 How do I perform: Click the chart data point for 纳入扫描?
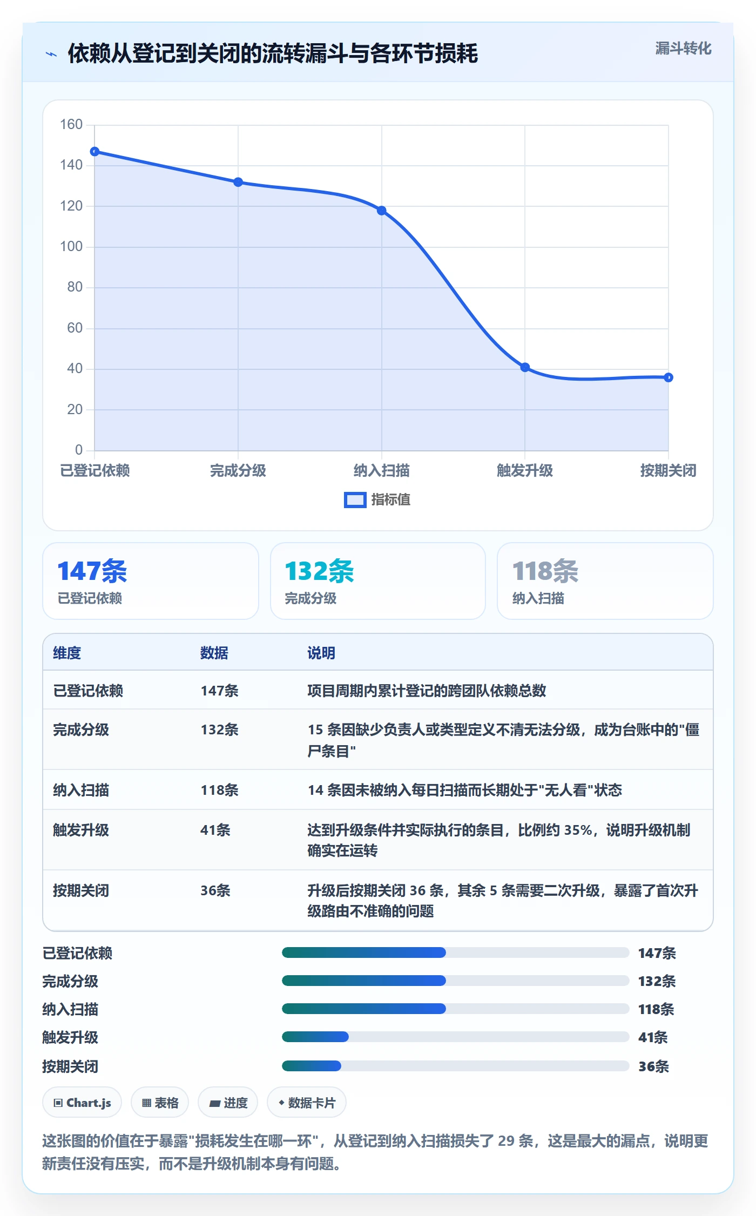pos(382,211)
